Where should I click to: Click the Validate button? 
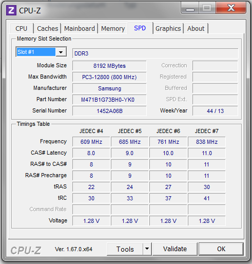[x=175, y=249]
